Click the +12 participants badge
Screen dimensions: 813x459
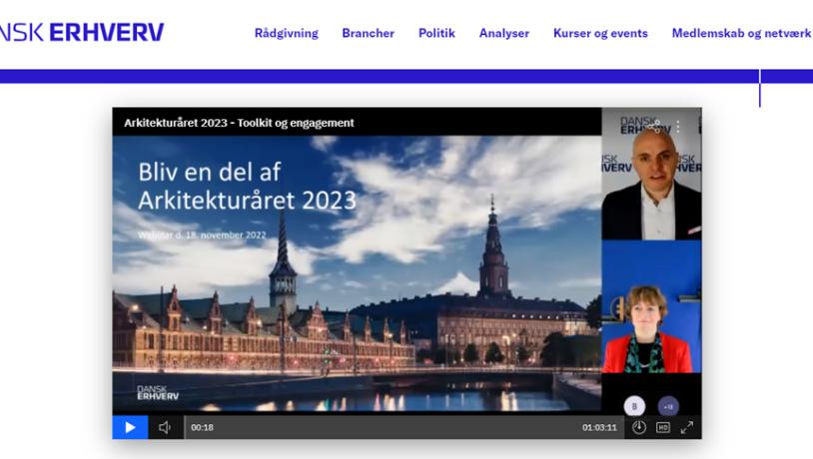[668, 407]
